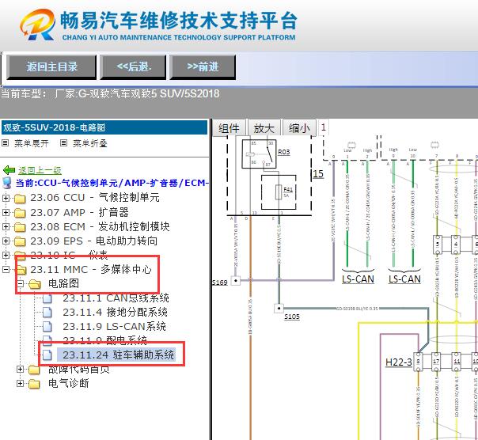Expand the 23.10 IC tree node
The image size is (478, 440).
click(x=6, y=255)
